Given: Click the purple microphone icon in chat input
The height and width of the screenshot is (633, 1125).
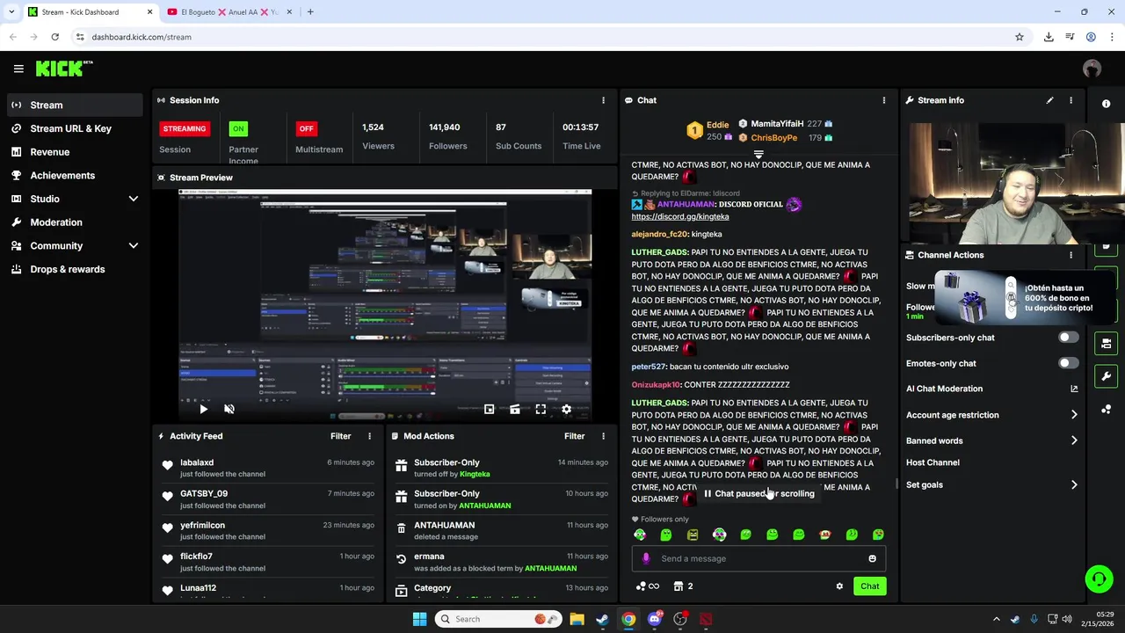Looking at the screenshot, I should [646, 558].
